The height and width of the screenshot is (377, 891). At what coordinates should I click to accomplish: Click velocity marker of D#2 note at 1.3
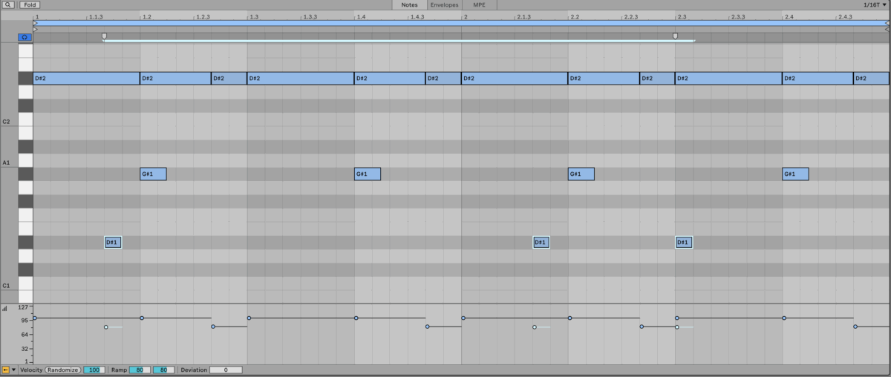(249, 318)
